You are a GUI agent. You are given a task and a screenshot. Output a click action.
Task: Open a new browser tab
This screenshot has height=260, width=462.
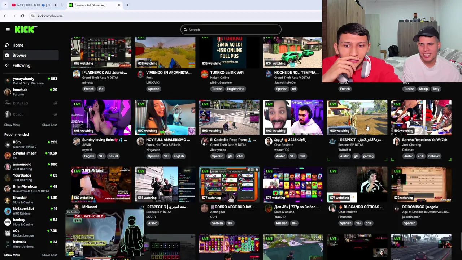click(127, 5)
